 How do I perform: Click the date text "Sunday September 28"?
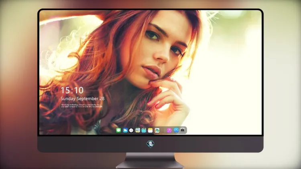click(x=83, y=99)
